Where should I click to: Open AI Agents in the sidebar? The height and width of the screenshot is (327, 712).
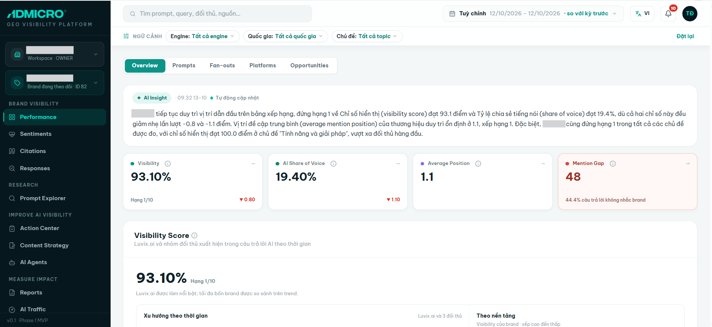point(55,262)
